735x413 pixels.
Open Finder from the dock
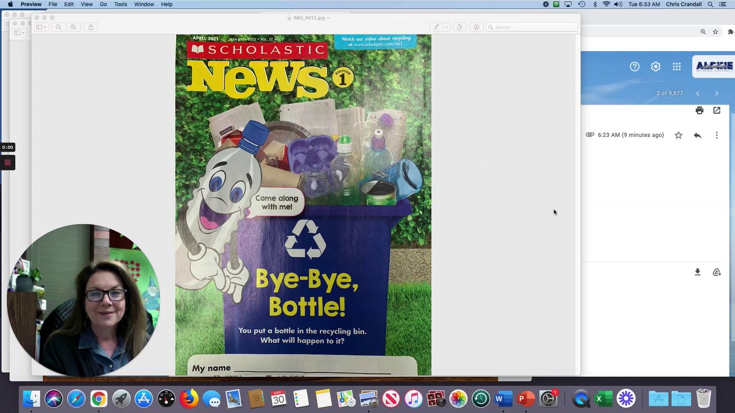[x=32, y=398]
